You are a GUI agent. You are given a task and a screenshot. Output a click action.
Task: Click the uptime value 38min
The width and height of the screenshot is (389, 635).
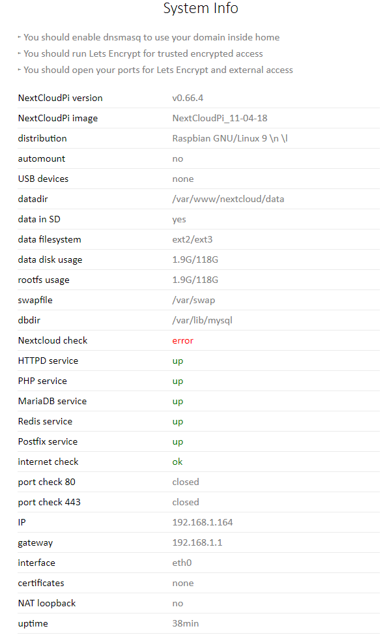tap(186, 624)
